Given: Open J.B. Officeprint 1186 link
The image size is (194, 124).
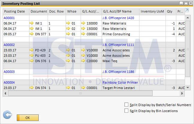Looking at the screenshot, I should [118, 72].
